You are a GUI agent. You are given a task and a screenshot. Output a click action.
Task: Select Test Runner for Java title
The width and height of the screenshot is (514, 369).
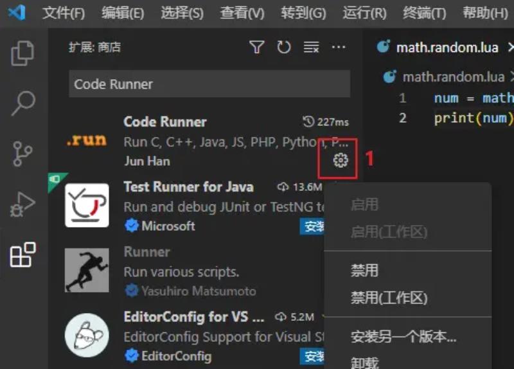[189, 187]
